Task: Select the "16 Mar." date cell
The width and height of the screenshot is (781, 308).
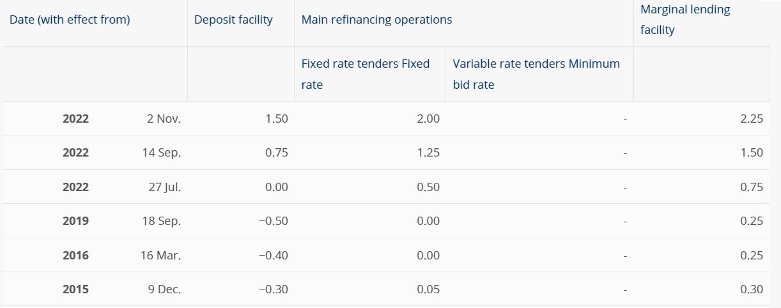Action: tap(160, 256)
